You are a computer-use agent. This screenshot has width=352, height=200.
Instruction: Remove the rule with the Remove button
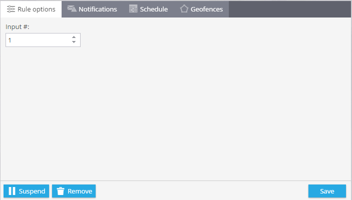point(74,191)
